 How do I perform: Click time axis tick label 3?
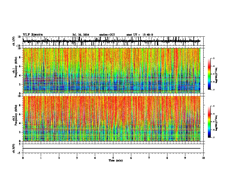point(77,158)
